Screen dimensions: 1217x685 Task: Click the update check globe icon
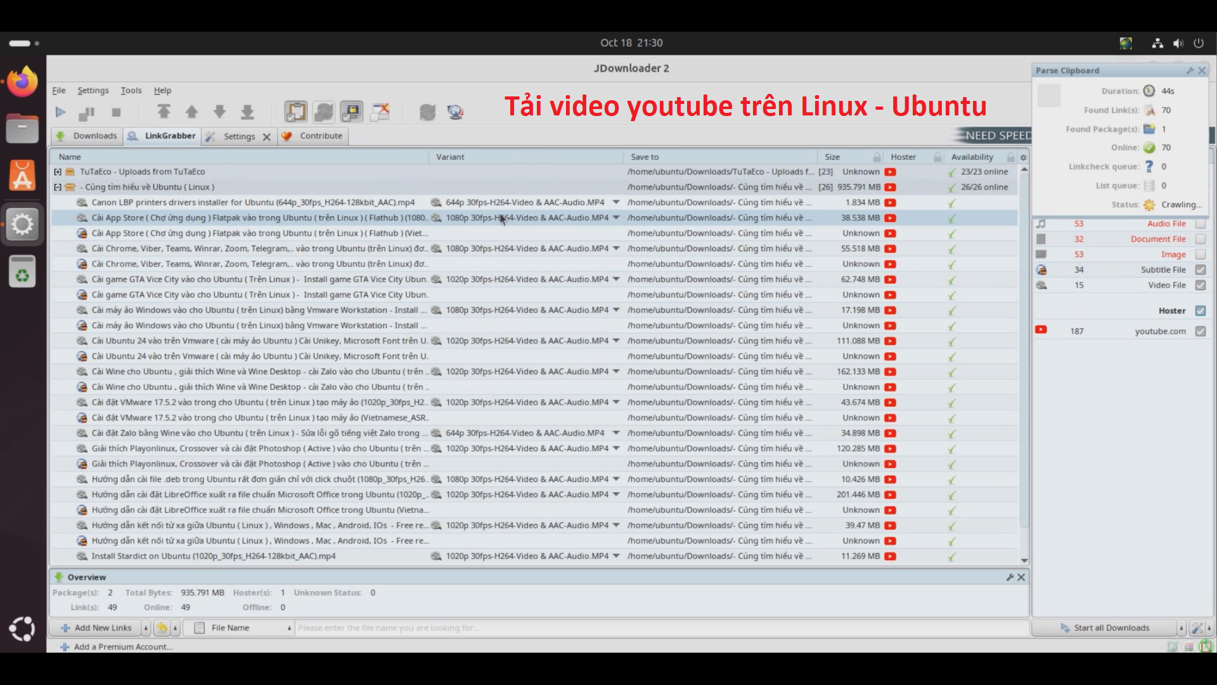click(x=455, y=112)
